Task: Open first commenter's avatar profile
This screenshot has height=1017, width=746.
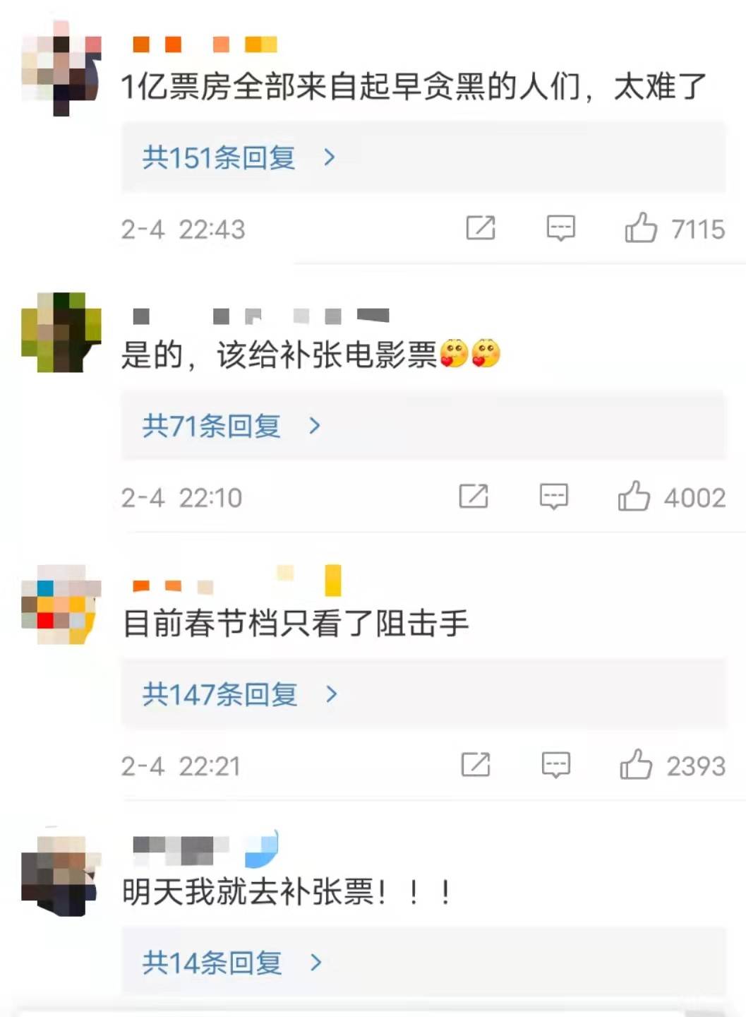Action: coord(61,69)
